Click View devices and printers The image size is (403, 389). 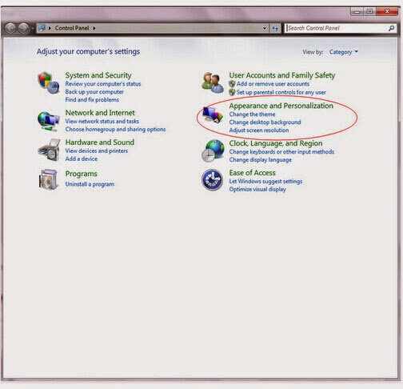97,150
